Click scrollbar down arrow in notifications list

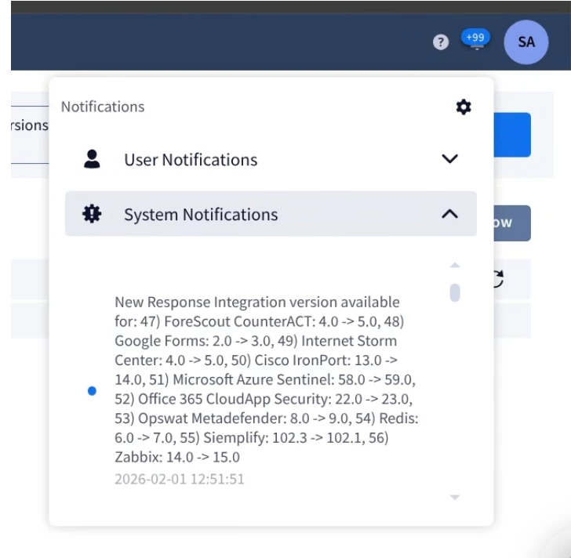click(455, 497)
